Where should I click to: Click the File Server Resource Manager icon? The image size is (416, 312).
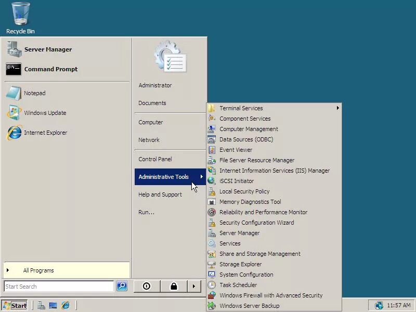click(x=212, y=160)
